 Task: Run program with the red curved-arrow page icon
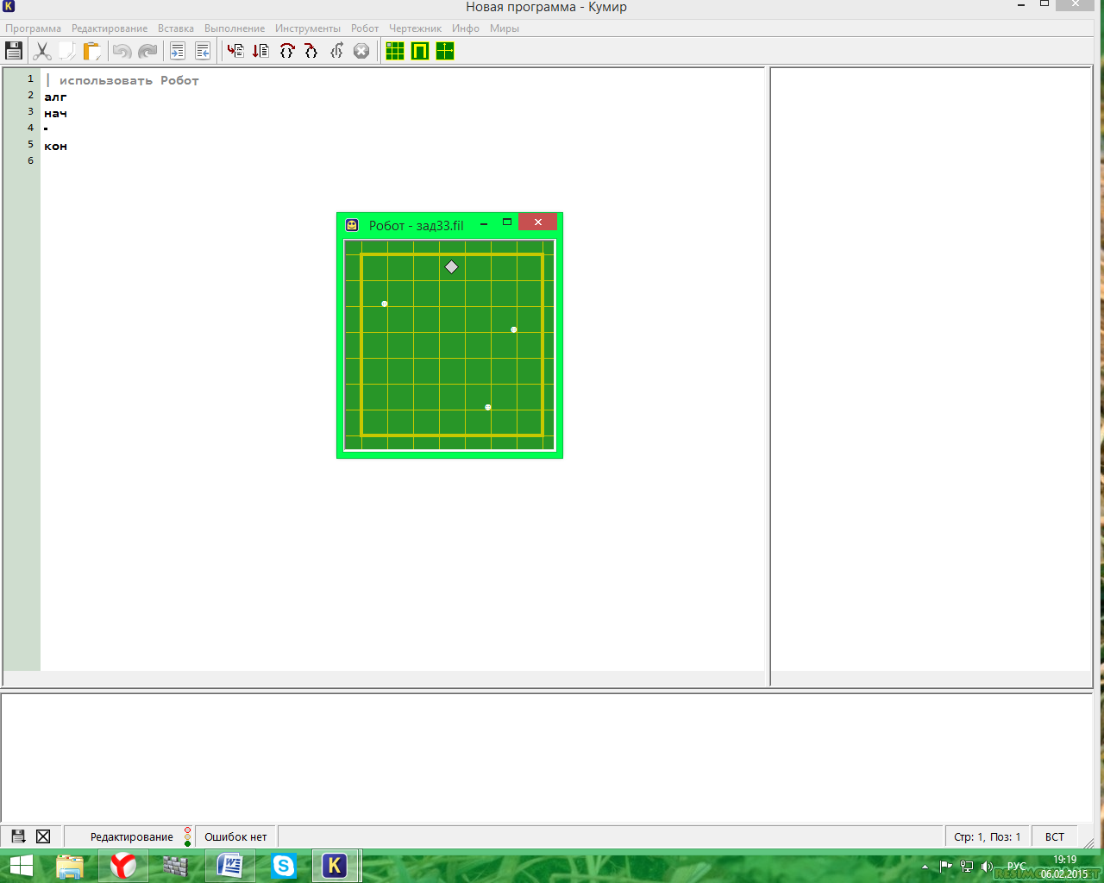(235, 51)
